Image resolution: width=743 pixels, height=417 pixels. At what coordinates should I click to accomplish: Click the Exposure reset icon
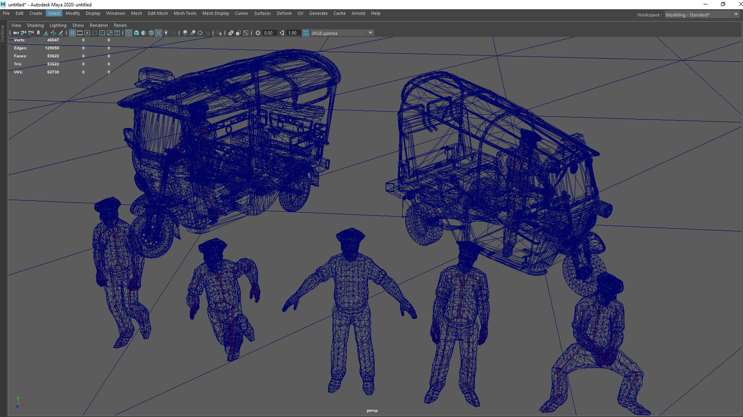point(258,33)
